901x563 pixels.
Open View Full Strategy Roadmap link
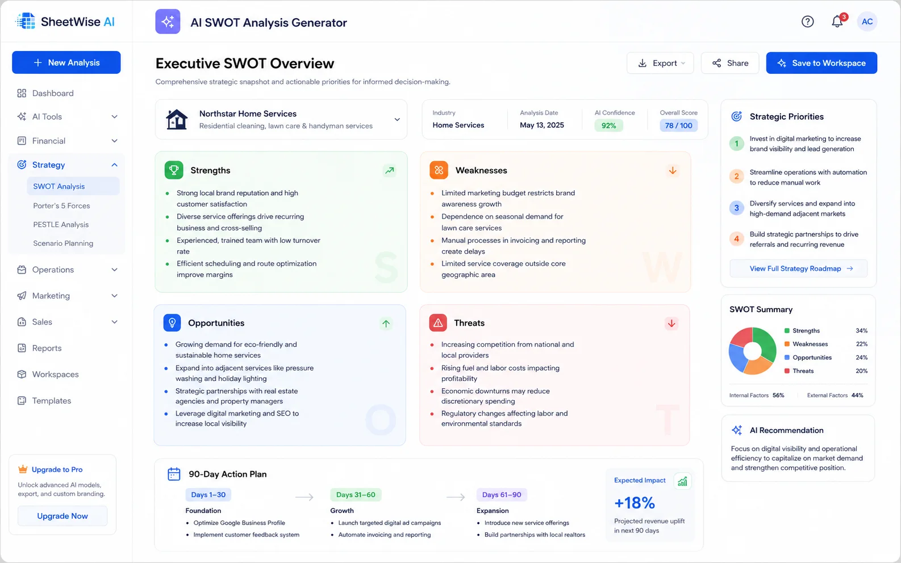[798, 268]
